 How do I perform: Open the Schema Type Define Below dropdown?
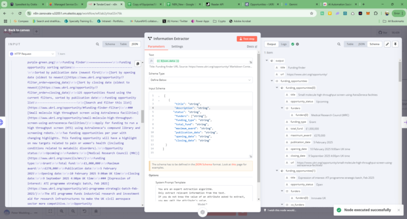tap(200, 80)
